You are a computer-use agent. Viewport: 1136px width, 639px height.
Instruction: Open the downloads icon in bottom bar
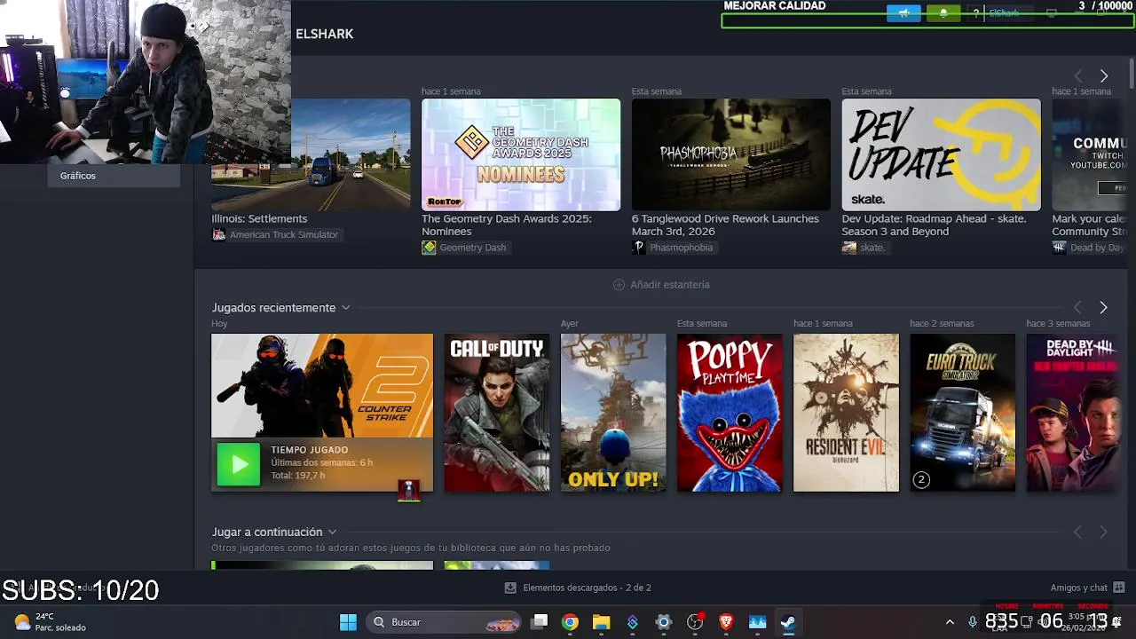point(510,588)
